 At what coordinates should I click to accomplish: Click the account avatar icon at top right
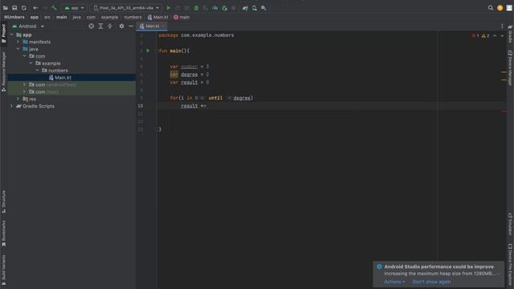(509, 8)
